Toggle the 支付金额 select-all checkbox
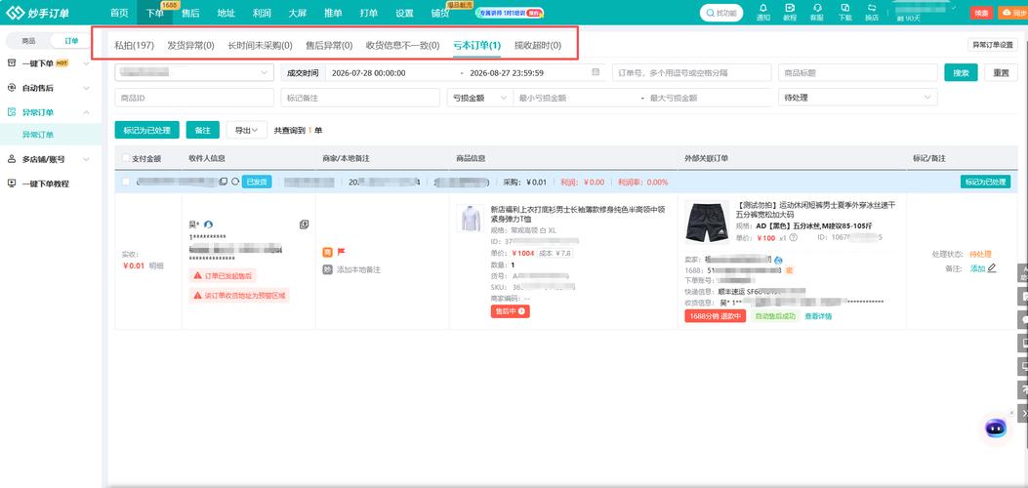The image size is (1028, 488). click(125, 158)
